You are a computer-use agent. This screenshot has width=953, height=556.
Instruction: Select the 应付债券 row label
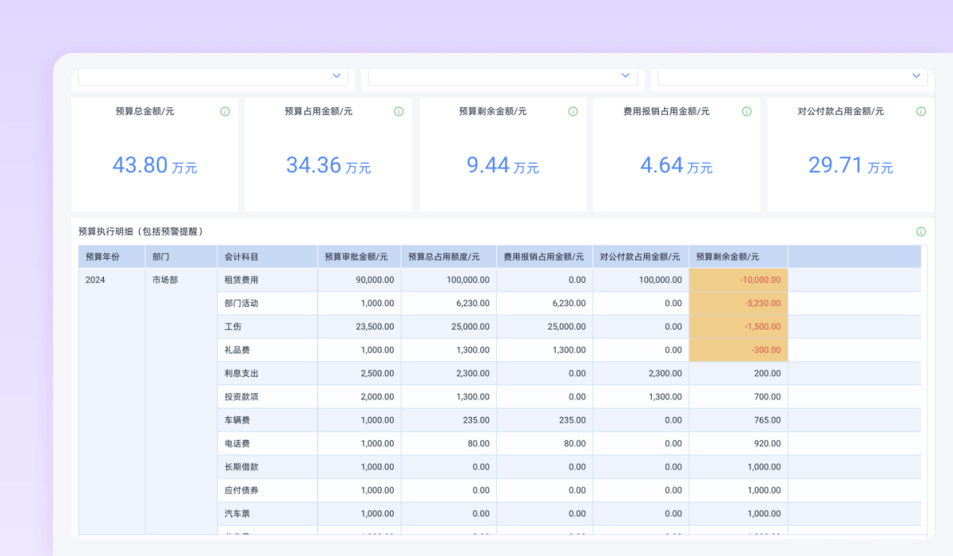241,490
